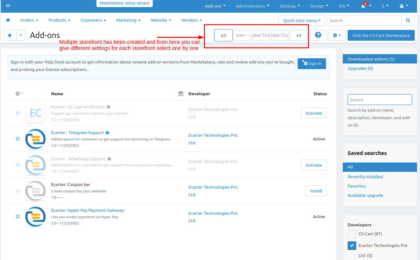Go to the home dashboard icon

coord(8,20)
